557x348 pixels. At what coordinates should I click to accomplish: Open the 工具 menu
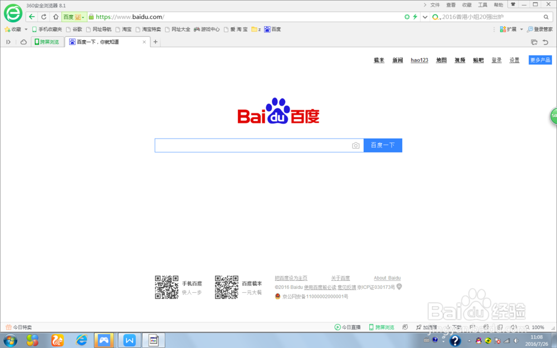(x=482, y=5)
